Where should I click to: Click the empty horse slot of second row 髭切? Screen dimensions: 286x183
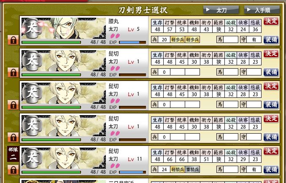point(231,72)
